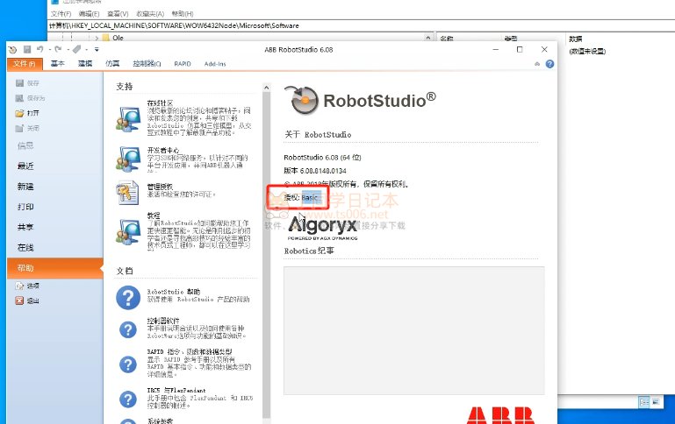Viewport: 675px width, 424px height.
Task: Open the customize quick access toolbar dropdown
Action: pos(97,49)
